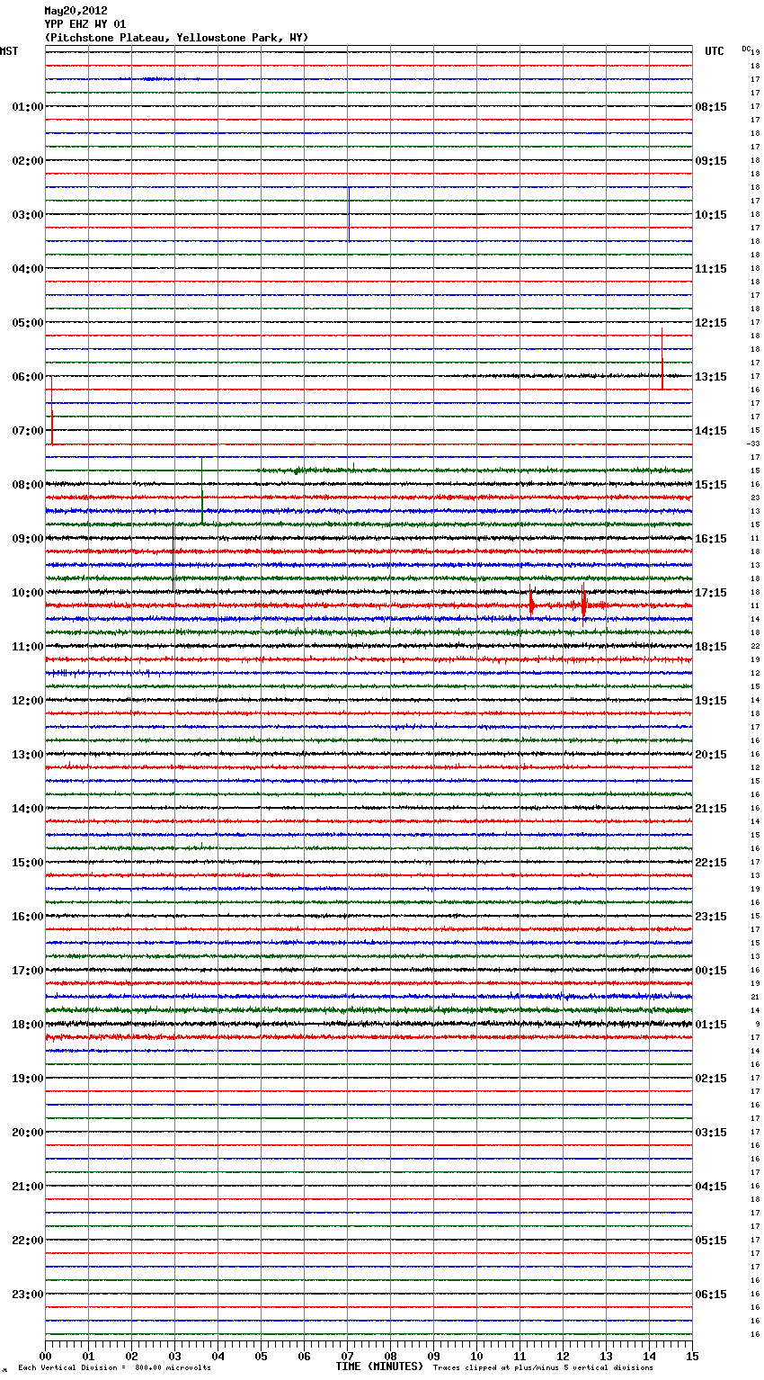
Task: Select the 10:00 MST time label
Action: pos(28,593)
